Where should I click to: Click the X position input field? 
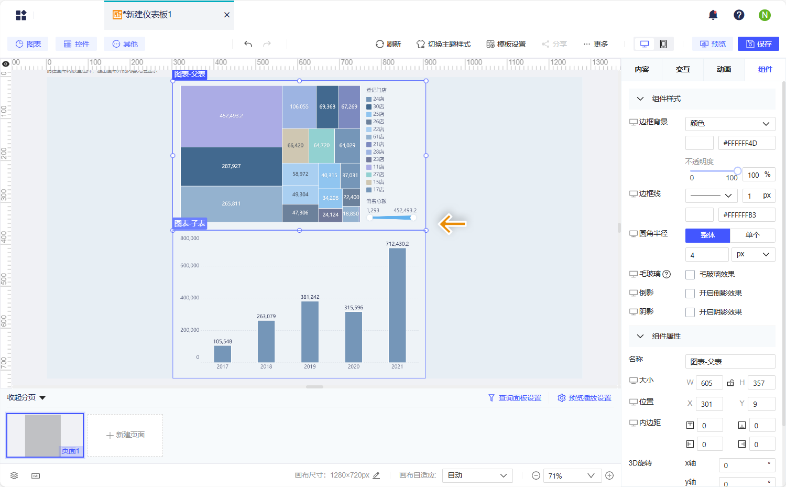(x=709, y=404)
